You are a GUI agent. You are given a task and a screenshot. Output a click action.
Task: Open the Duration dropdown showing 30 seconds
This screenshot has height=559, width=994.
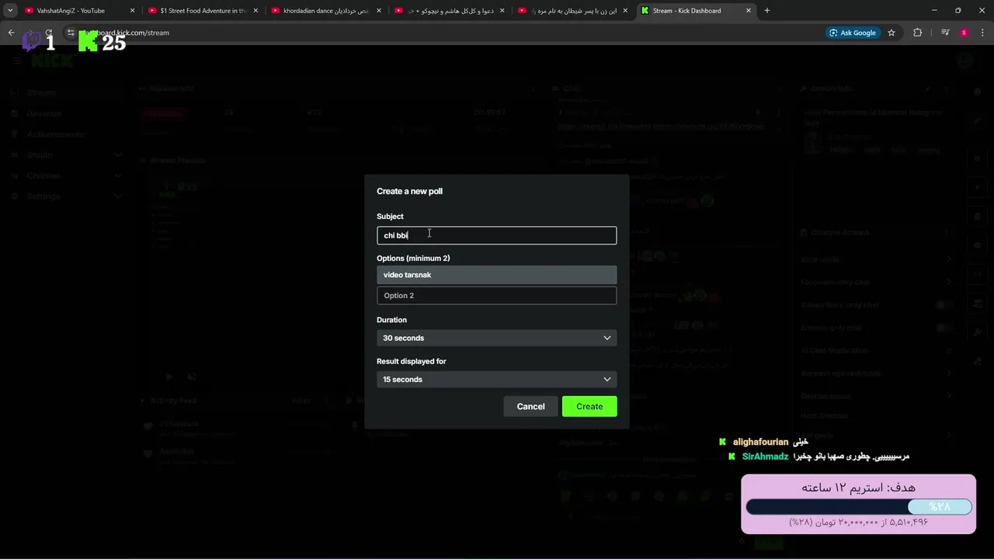(x=497, y=338)
